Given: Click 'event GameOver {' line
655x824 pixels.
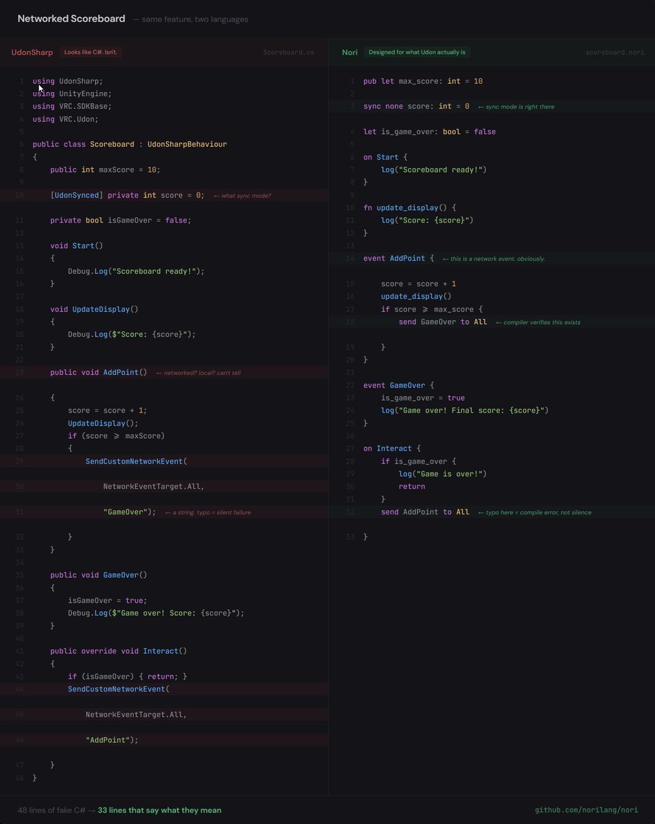Looking at the screenshot, I should [398, 385].
